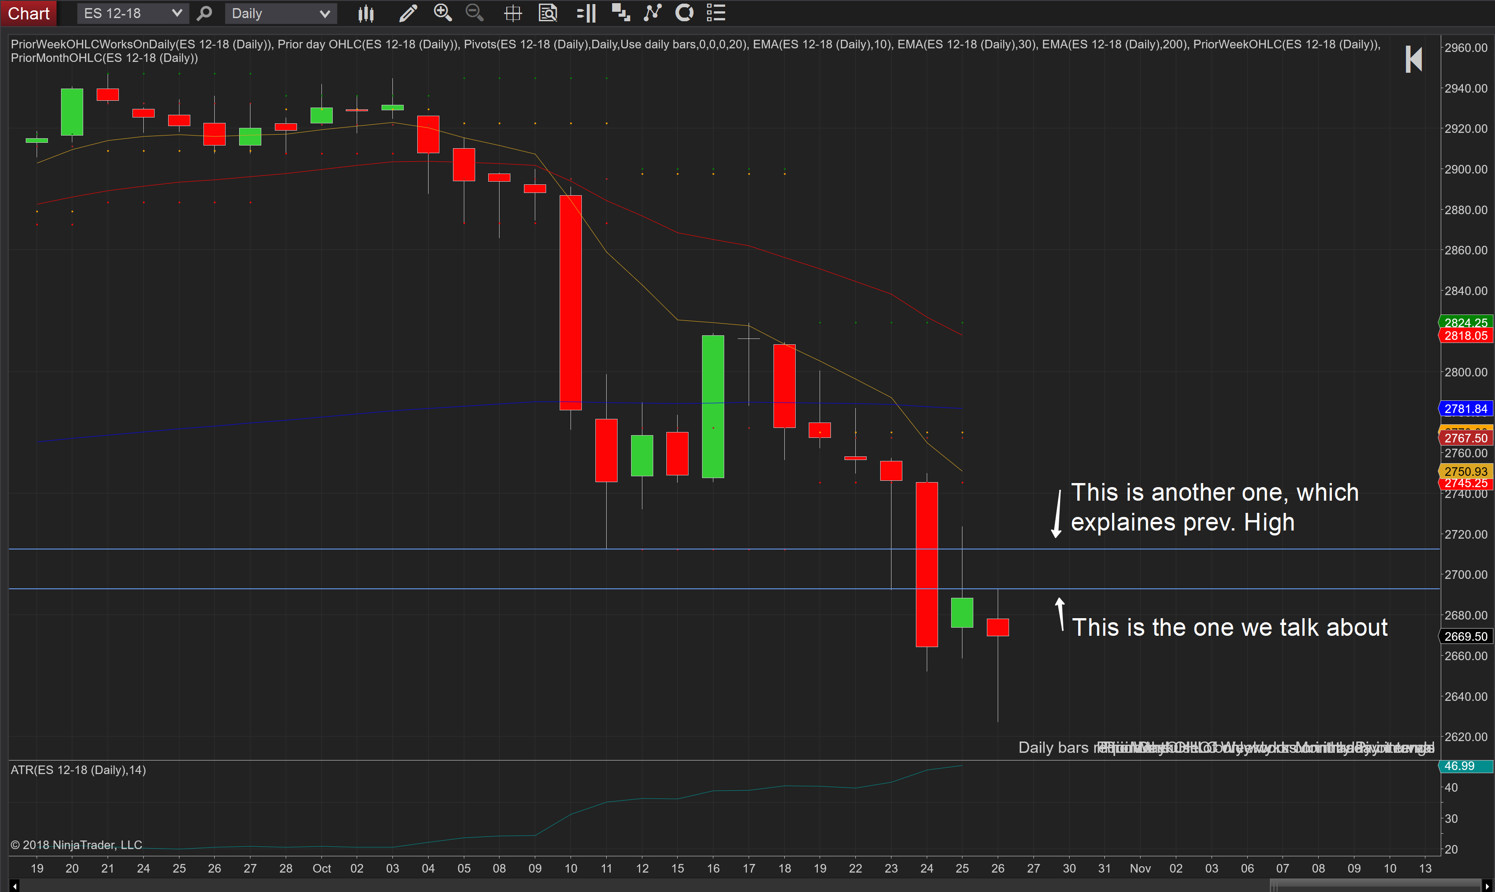The width and height of the screenshot is (1495, 892).
Task: Toggle the crosshair cursor grid icon
Action: pyautogui.click(x=513, y=13)
